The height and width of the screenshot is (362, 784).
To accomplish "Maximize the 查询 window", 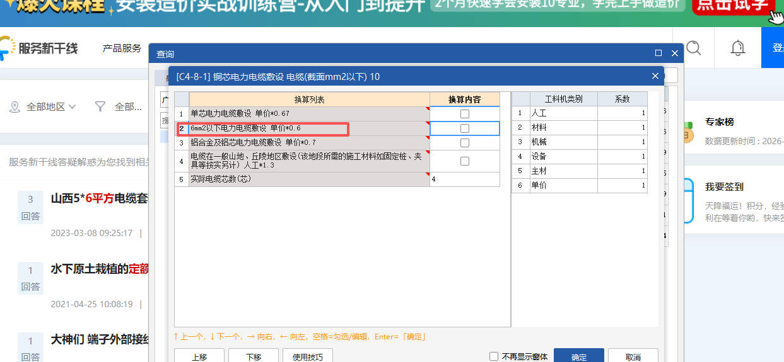I will [x=658, y=54].
